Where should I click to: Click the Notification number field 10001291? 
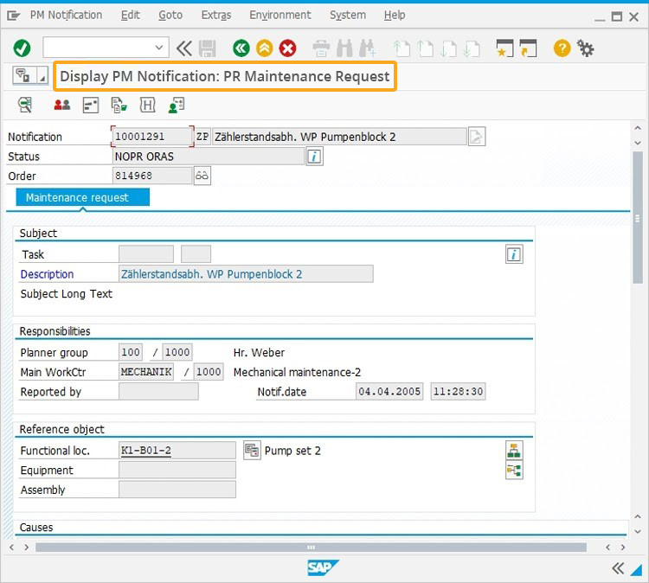pyautogui.click(x=152, y=137)
